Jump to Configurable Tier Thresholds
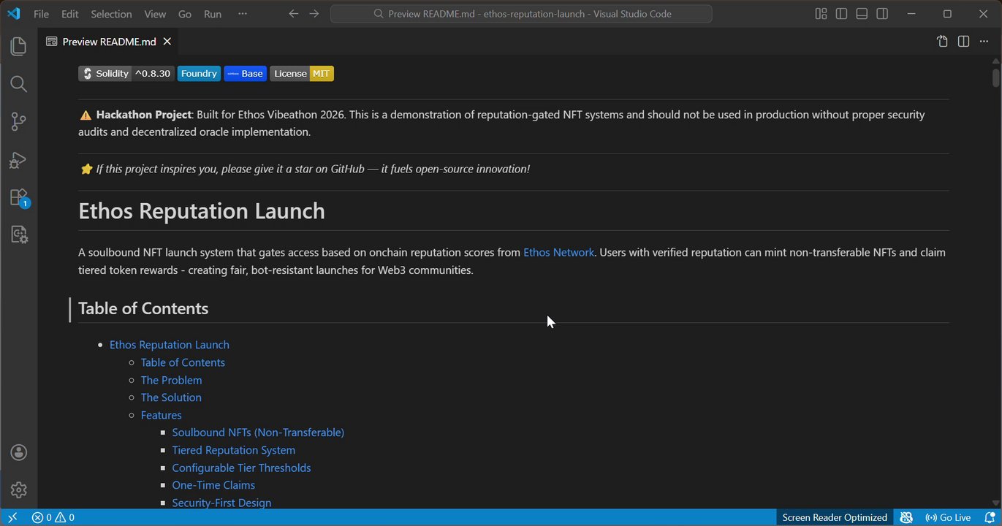This screenshot has height=526, width=1002. coord(242,468)
